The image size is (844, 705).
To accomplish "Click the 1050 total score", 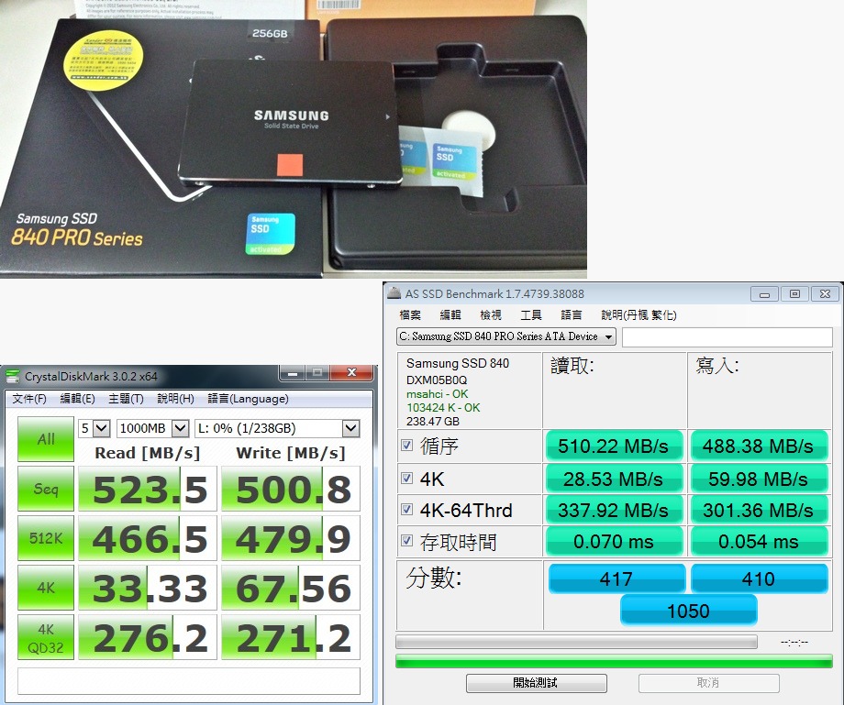I will (x=688, y=611).
